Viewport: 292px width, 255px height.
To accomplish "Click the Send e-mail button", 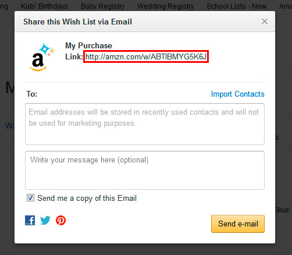I will point(238,224).
